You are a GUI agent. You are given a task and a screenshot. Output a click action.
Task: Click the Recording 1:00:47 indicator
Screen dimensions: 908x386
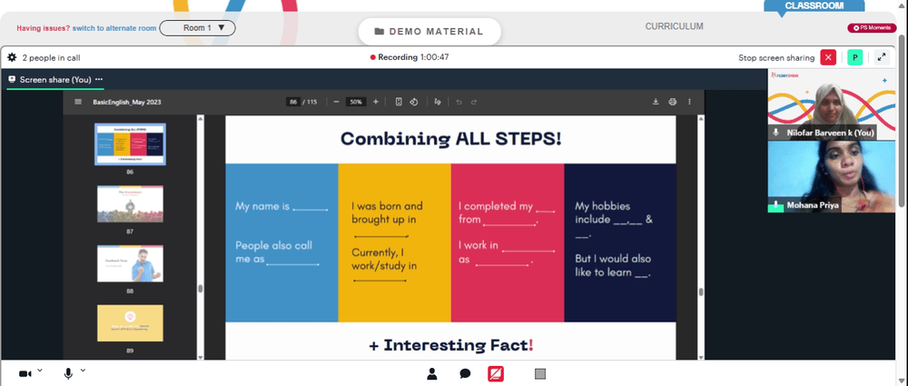pyautogui.click(x=410, y=57)
